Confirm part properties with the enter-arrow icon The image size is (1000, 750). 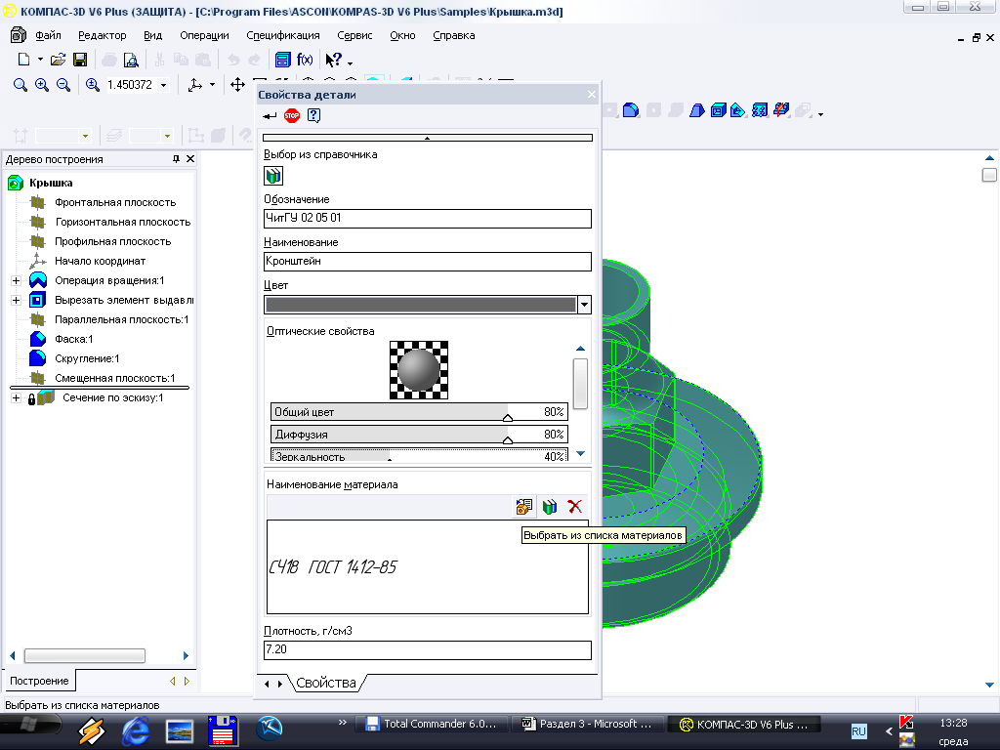(x=270, y=115)
